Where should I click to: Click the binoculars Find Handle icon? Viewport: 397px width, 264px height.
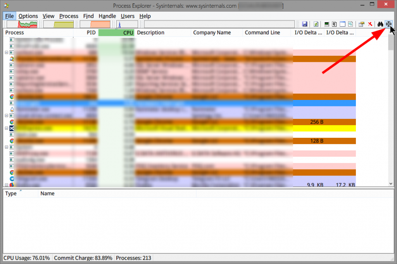(380, 24)
